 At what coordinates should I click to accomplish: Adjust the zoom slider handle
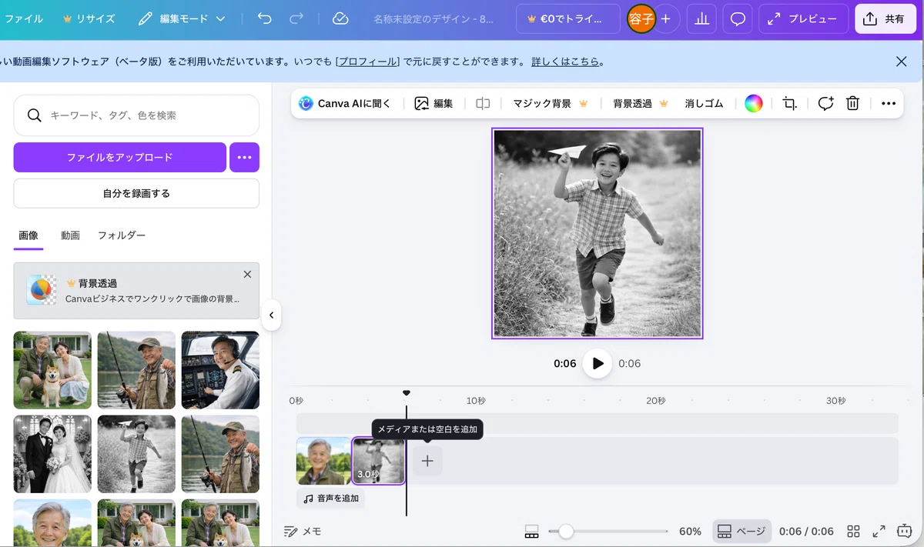tap(566, 531)
